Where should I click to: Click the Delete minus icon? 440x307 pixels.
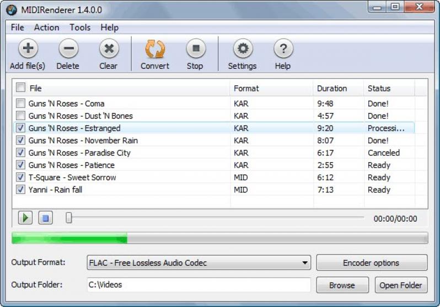68,49
